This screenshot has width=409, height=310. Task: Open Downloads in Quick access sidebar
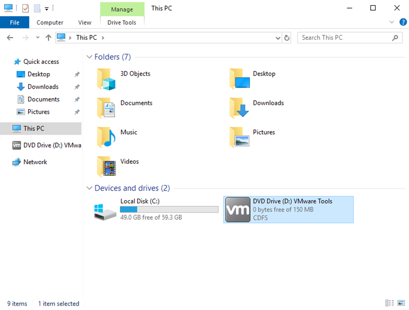point(43,87)
